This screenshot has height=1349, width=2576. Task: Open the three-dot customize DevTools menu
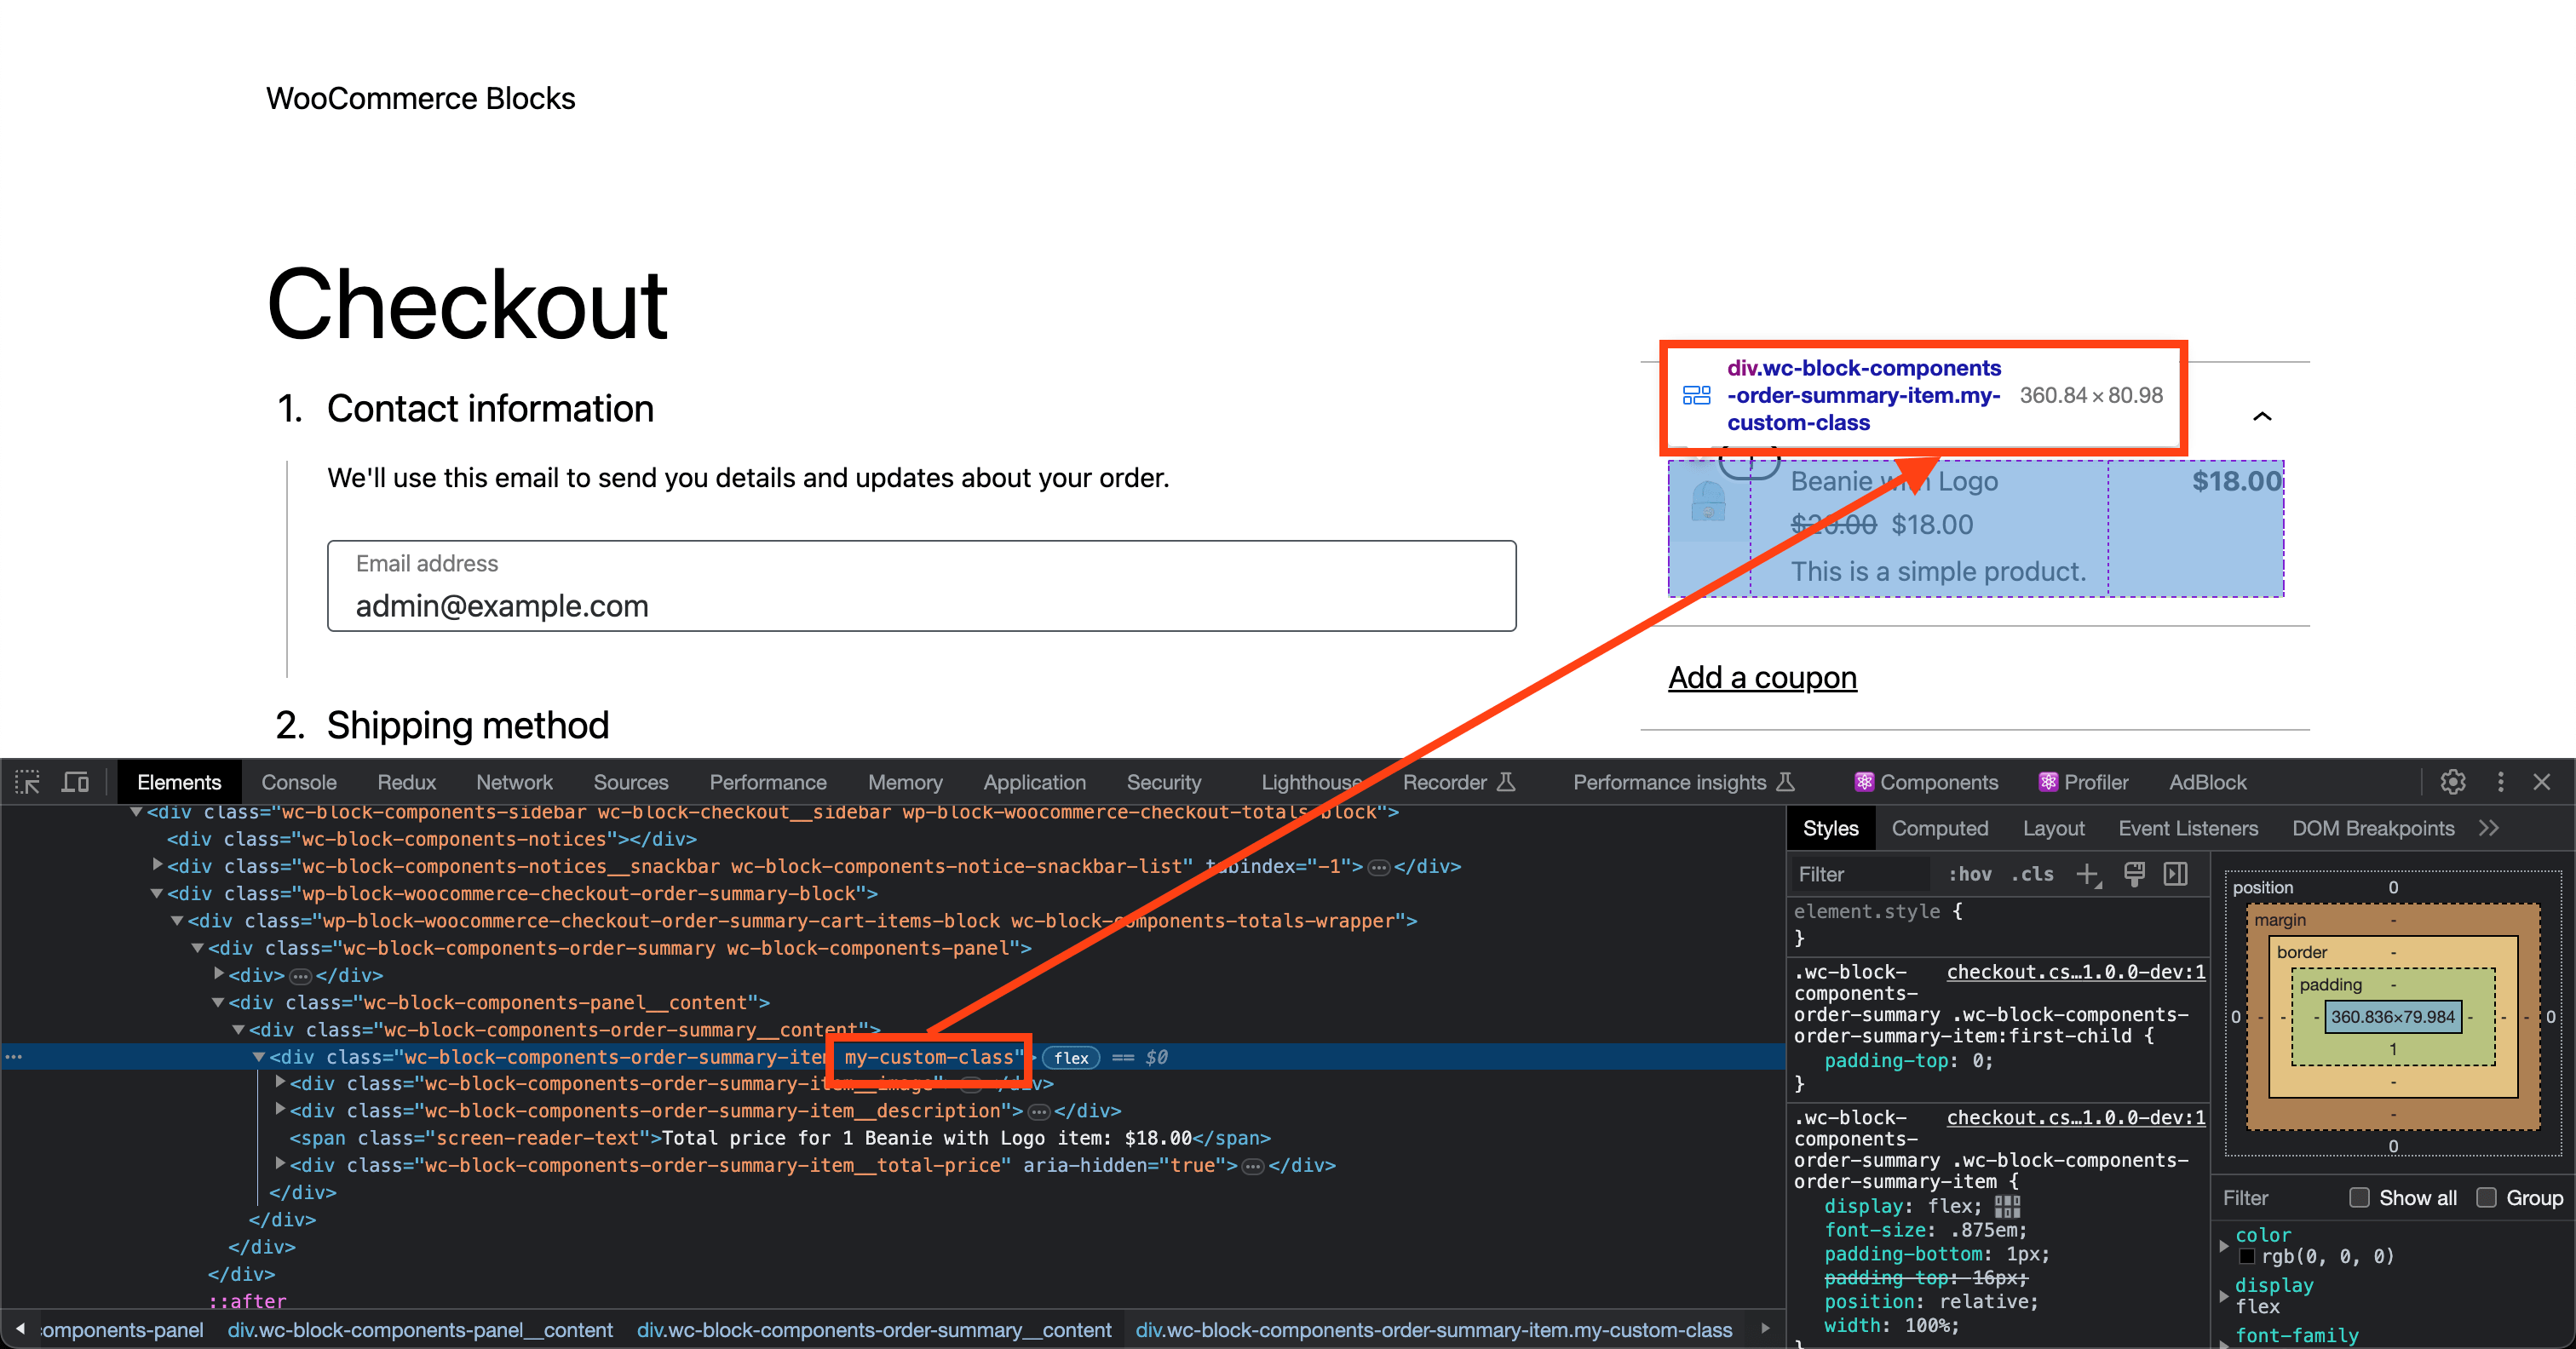tap(2501, 782)
